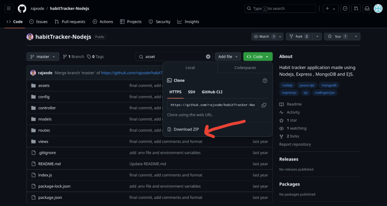Screen dimensions: 387x206
Task: Click Download ZIP
Action: (x=186, y=130)
